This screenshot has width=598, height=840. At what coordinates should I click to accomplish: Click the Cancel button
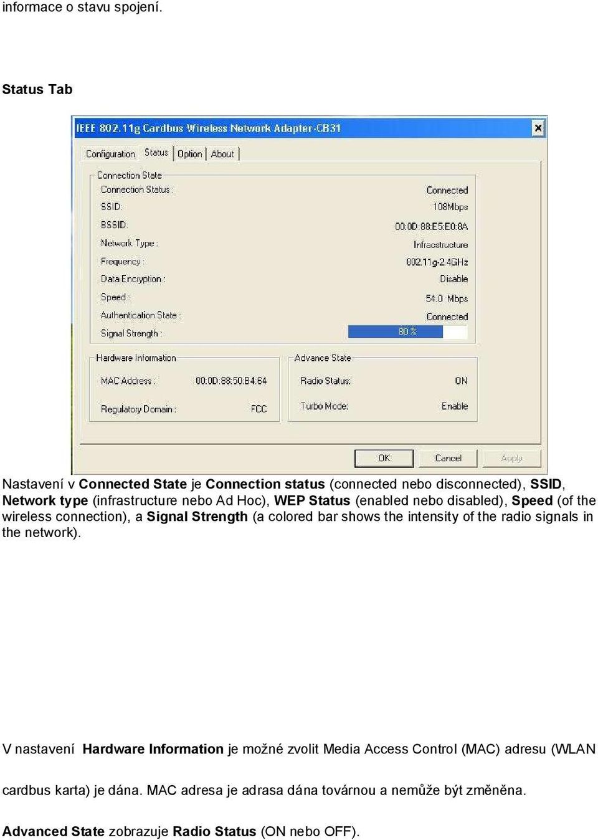tap(448, 458)
